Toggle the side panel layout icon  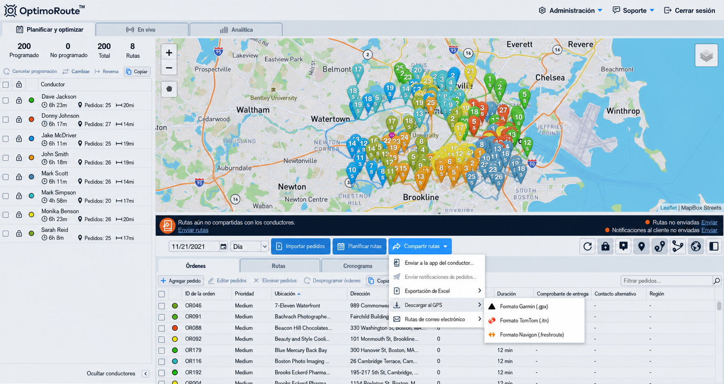714,247
